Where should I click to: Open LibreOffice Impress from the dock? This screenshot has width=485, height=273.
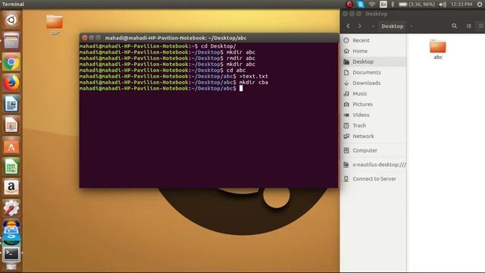tap(11, 125)
